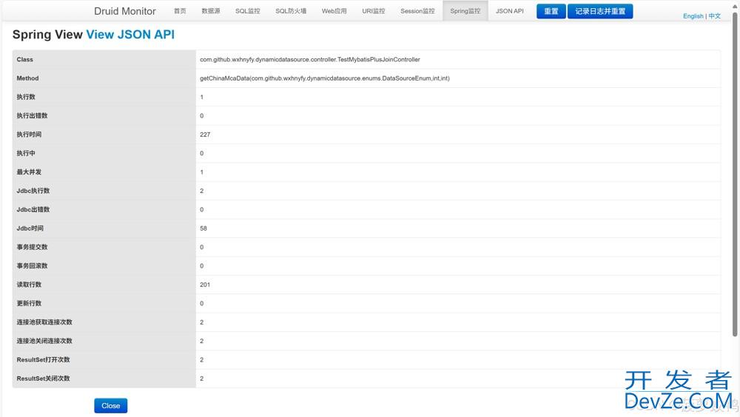The height and width of the screenshot is (417, 740).
Task: Click the Jdbc时间 row label
Action: 30,228
